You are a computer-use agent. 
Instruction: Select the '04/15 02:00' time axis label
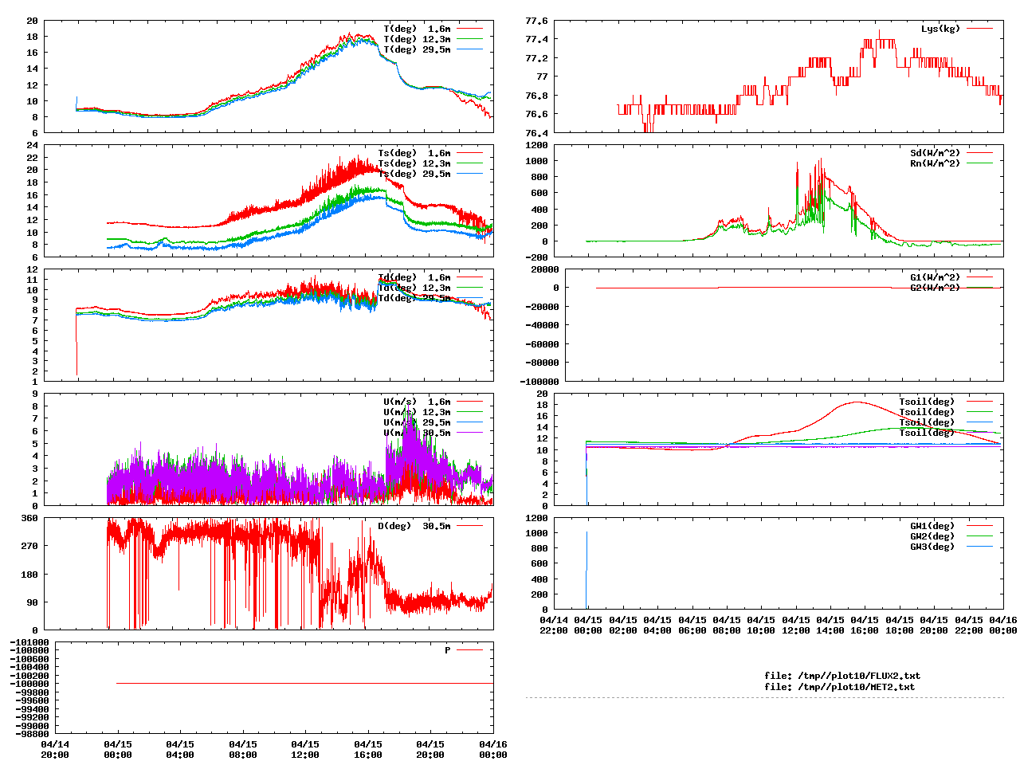(x=623, y=625)
